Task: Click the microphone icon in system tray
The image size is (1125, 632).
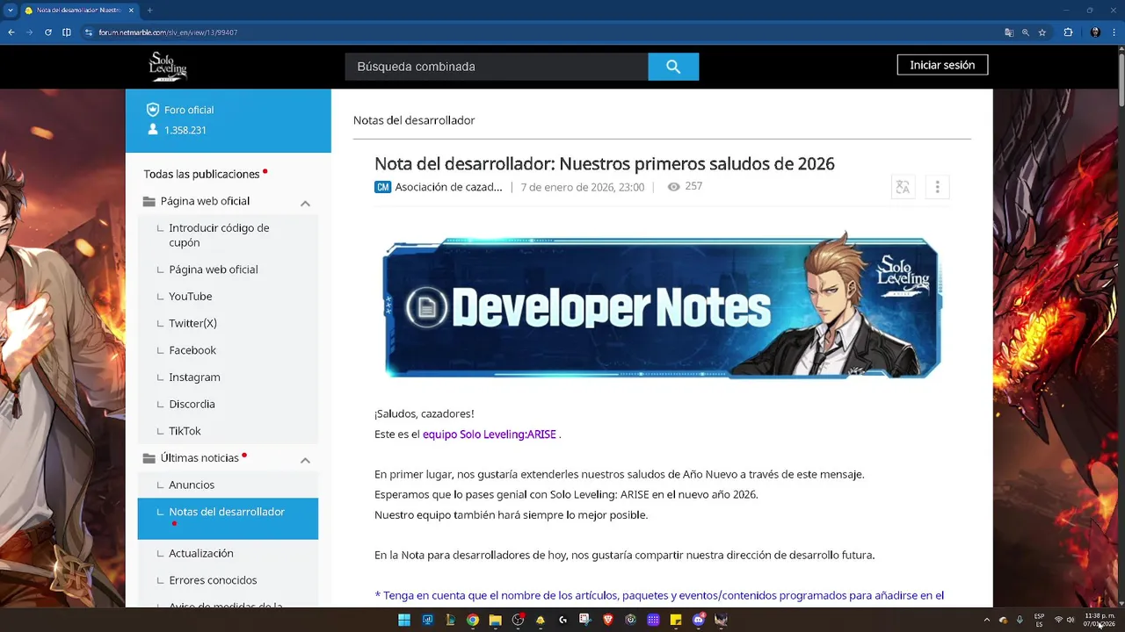Action: pyautogui.click(x=1020, y=620)
